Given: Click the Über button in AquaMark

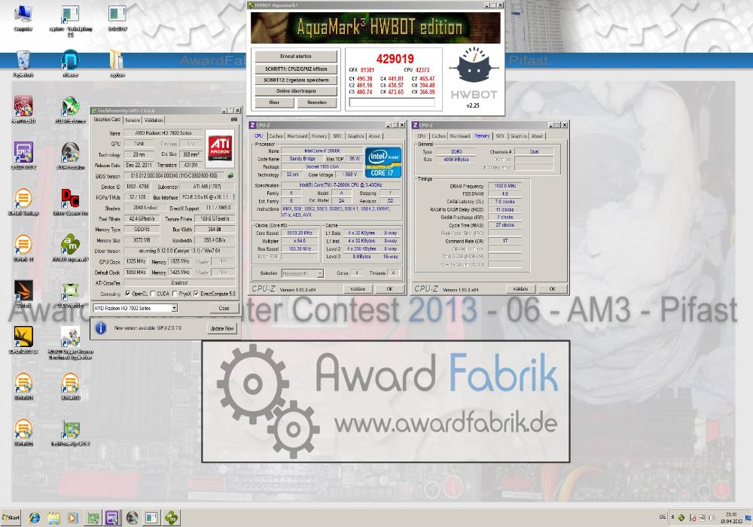Looking at the screenshot, I should click(x=274, y=102).
